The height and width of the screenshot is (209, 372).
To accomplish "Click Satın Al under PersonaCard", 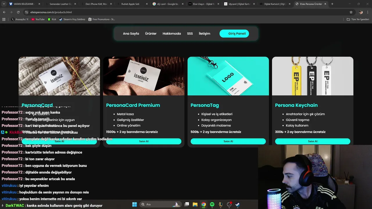I will pyautogui.click(x=59, y=141).
